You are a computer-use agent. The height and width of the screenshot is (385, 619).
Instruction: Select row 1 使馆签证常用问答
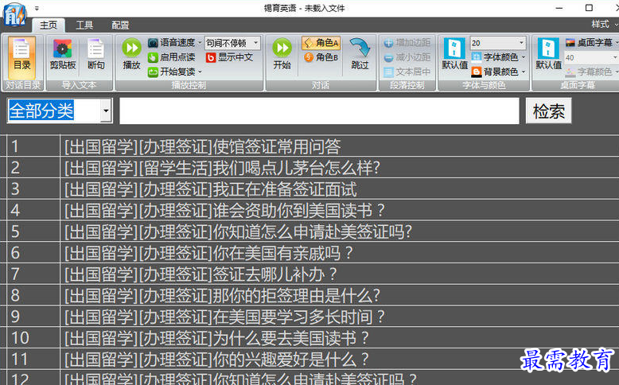click(x=309, y=146)
